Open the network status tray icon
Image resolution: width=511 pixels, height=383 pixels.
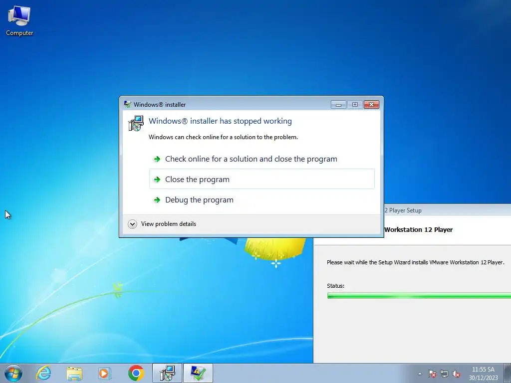tap(444, 374)
